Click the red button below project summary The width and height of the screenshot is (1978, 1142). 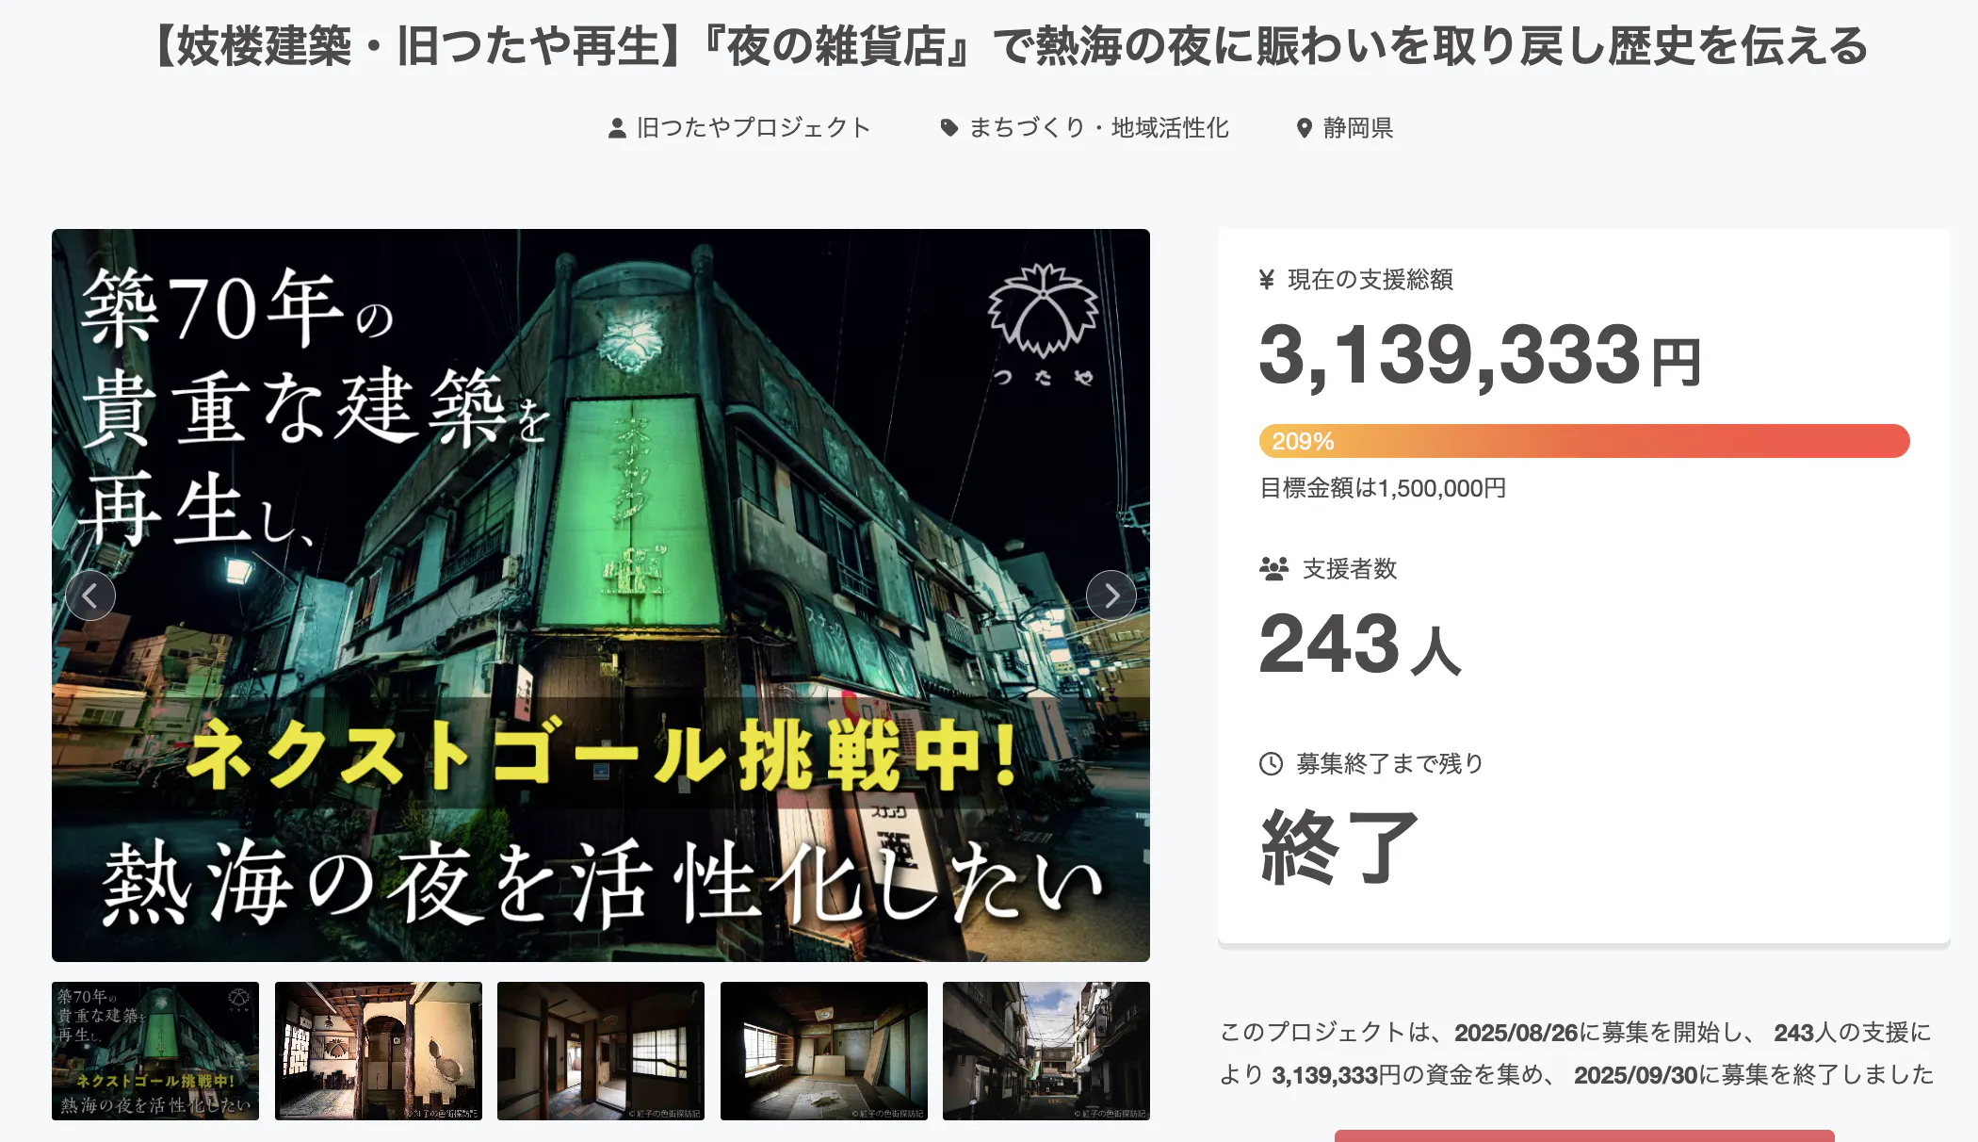point(1584,1135)
